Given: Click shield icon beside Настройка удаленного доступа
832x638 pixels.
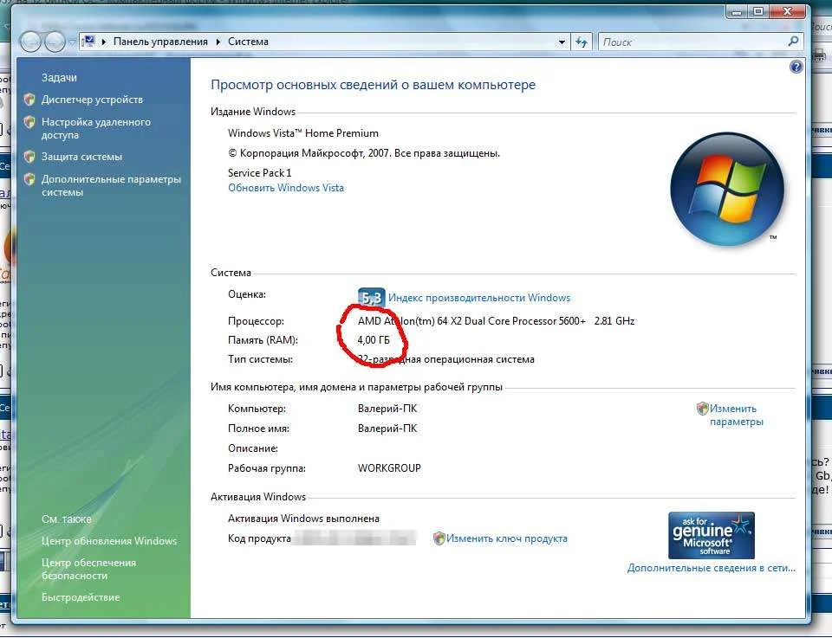Looking at the screenshot, I should (x=29, y=122).
